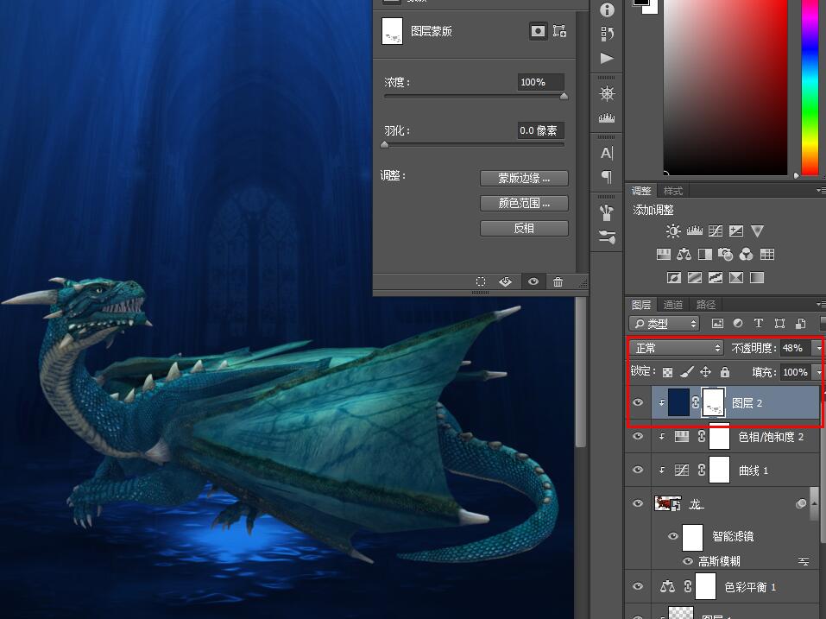Switch to the 通道 tab
Viewport: 826px width, 619px height.
point(672,305)
